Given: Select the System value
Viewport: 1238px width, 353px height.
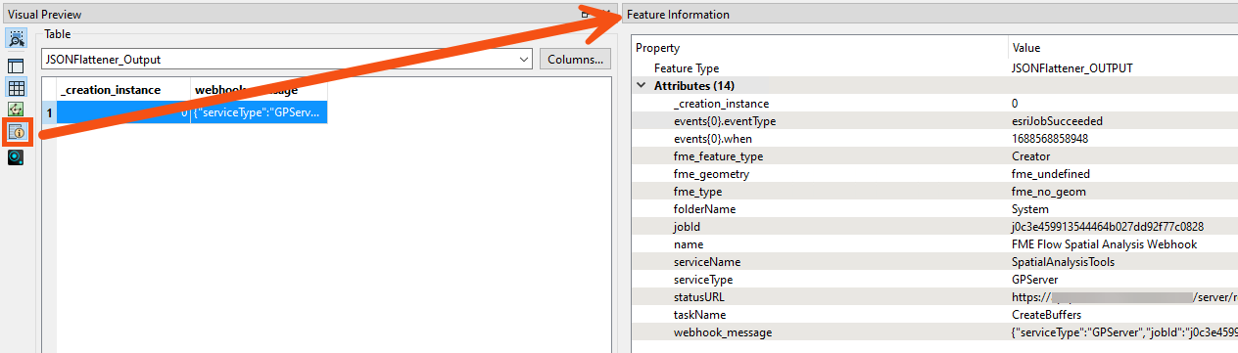Looking at the screenshot, I should point(1030,209).
